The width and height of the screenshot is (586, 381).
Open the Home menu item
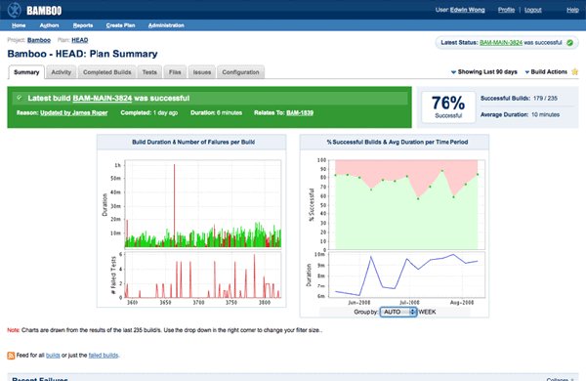[19, 25]
